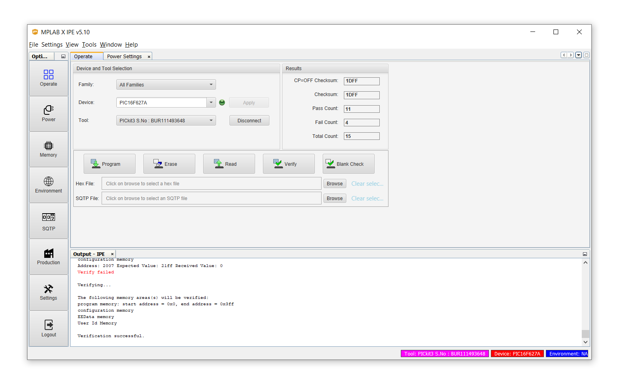Click the Disconnect button
This screenshot has width=620, height=385.
(249, 120)
